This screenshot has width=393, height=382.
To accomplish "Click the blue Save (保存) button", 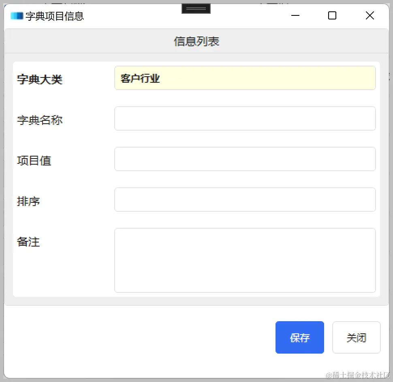I will point(299,337).
